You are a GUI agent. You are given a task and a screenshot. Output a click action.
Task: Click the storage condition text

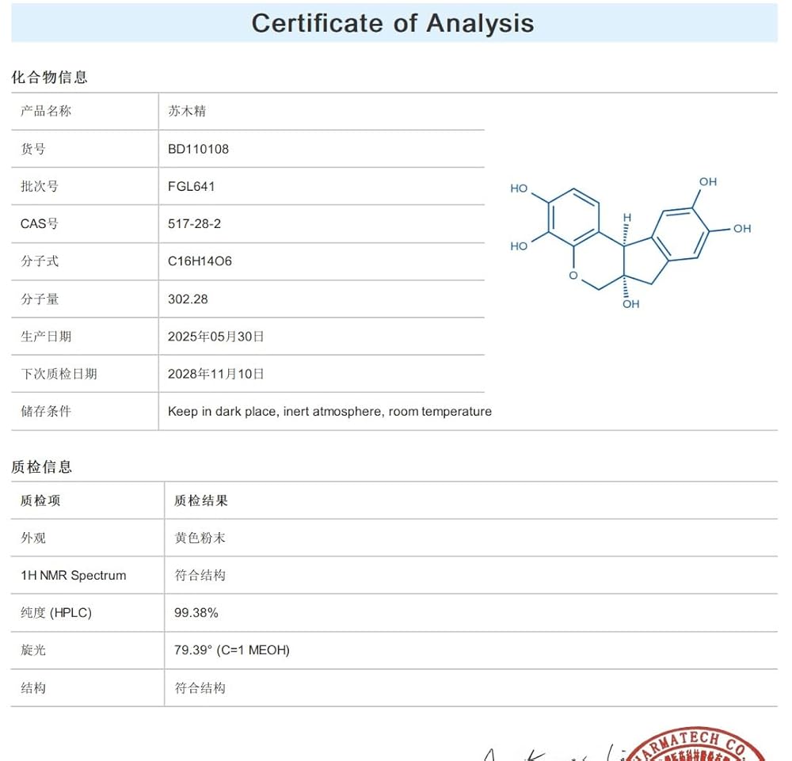pos(329,411)
